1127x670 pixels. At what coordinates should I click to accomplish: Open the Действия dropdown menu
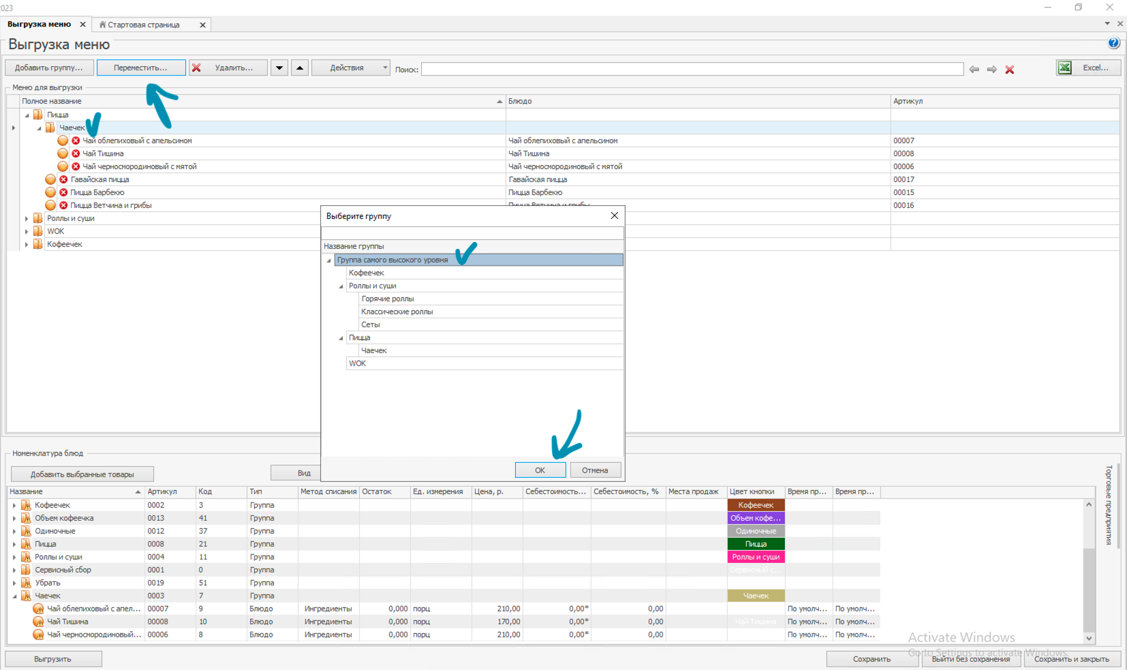coord(350,67)
